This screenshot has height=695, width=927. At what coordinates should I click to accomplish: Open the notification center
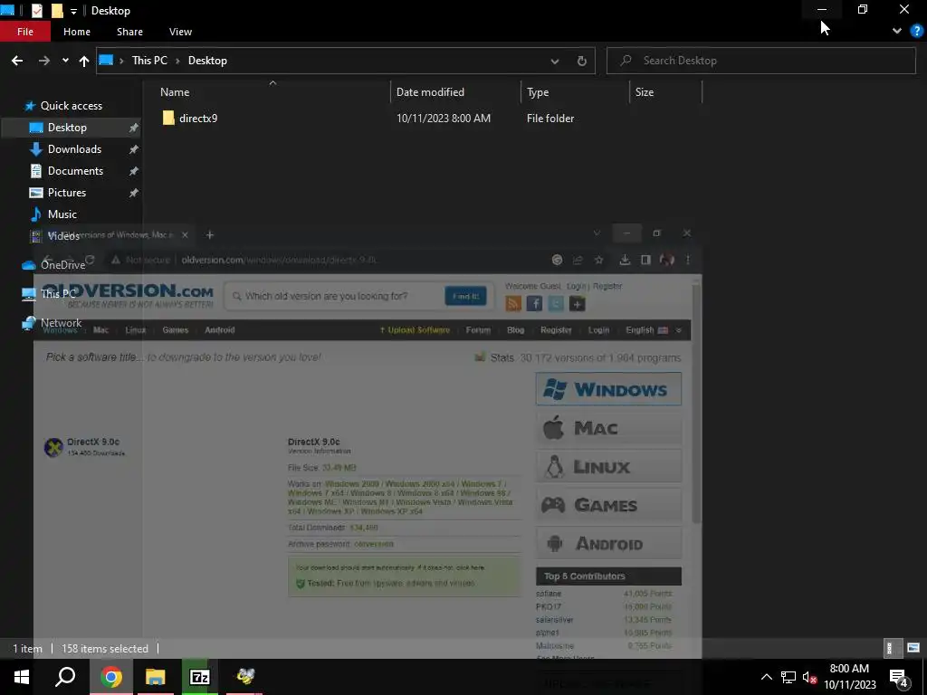pyautogui.click(x=899, y=677)
